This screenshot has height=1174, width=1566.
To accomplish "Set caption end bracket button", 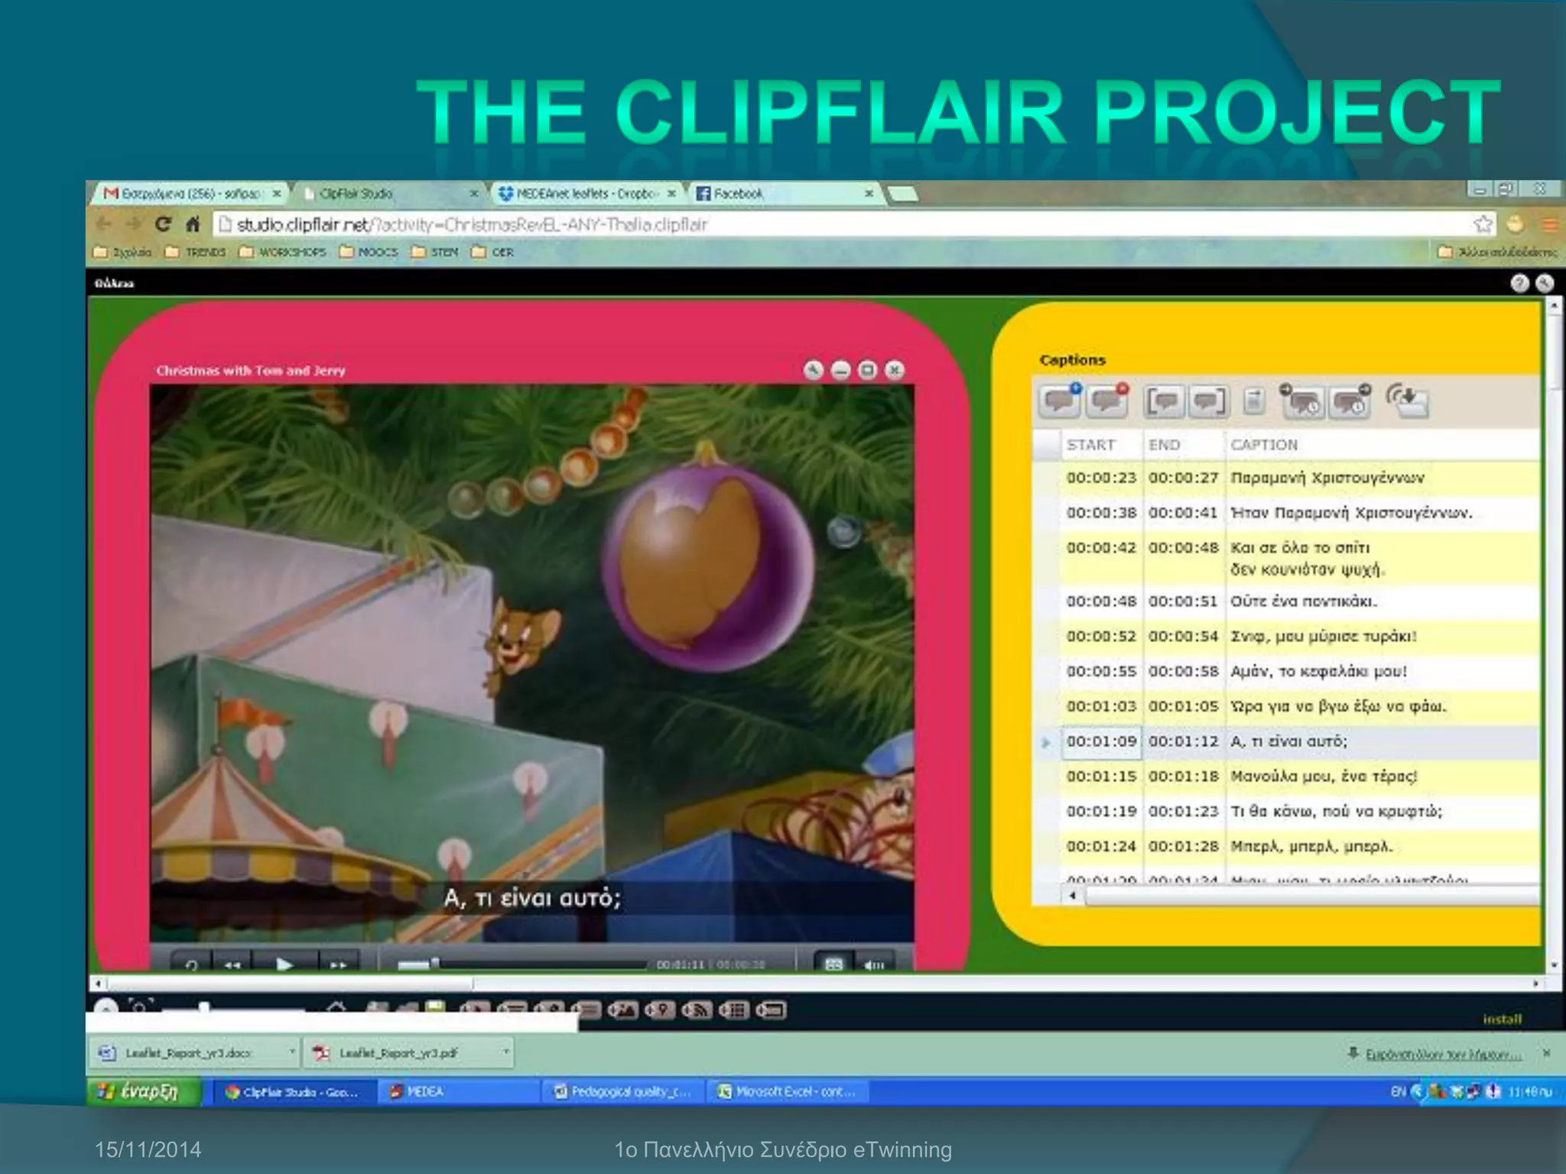I will [1207, 401].
